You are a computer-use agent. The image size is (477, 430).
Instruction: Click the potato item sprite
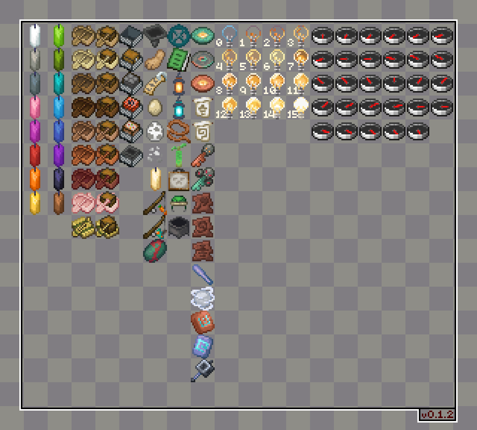point(155,59)
